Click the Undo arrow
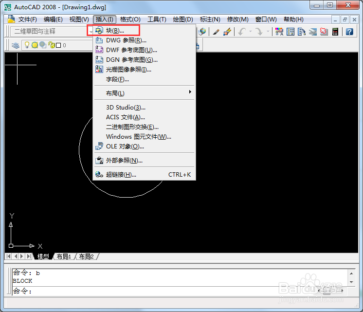 242,32
